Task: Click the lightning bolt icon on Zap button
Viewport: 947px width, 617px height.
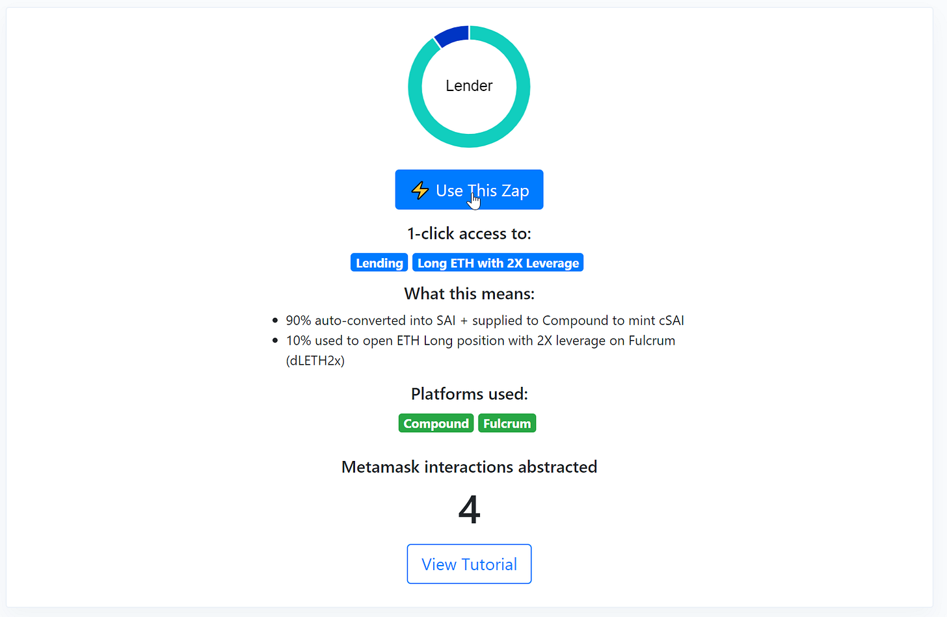Action: [420, 190]
